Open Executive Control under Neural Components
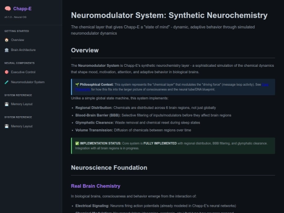This screenshot has height=213, width=284. coord(23,72)
